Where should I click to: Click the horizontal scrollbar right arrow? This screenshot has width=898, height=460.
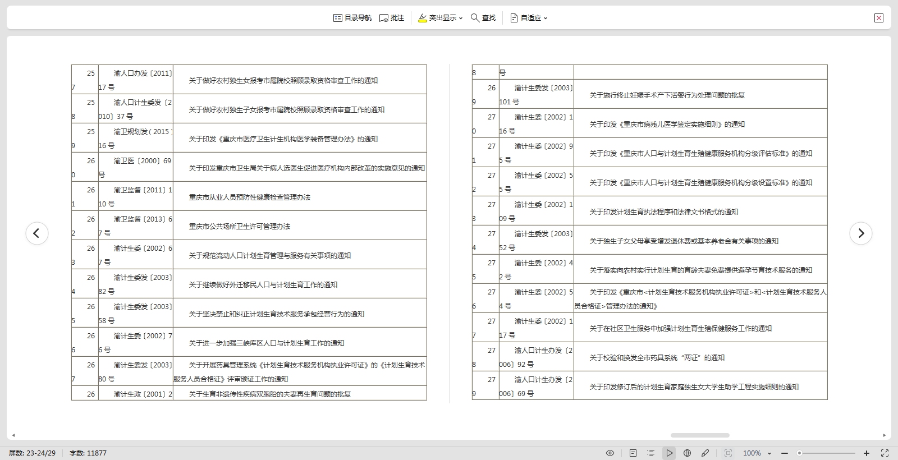tap(885, 435)
